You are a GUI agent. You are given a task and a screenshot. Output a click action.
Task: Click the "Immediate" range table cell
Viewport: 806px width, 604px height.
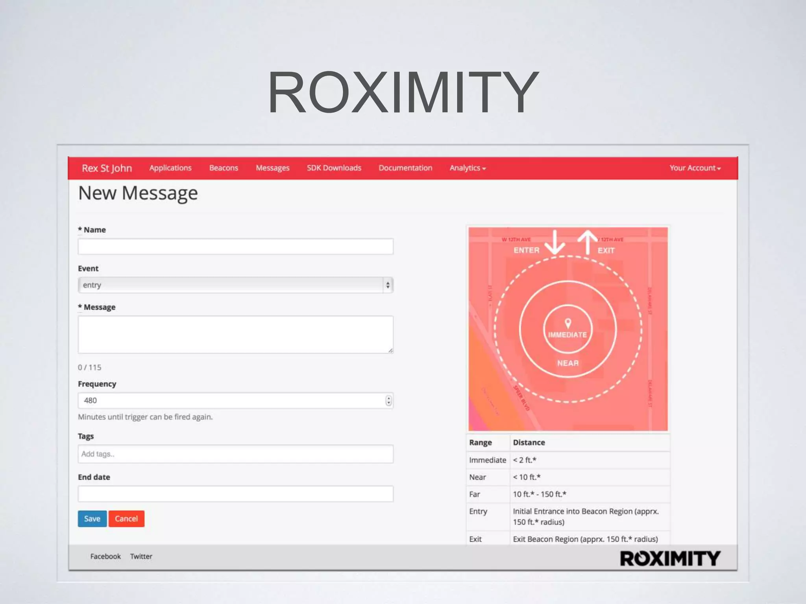pyautogui.click(x=488, y=460)
